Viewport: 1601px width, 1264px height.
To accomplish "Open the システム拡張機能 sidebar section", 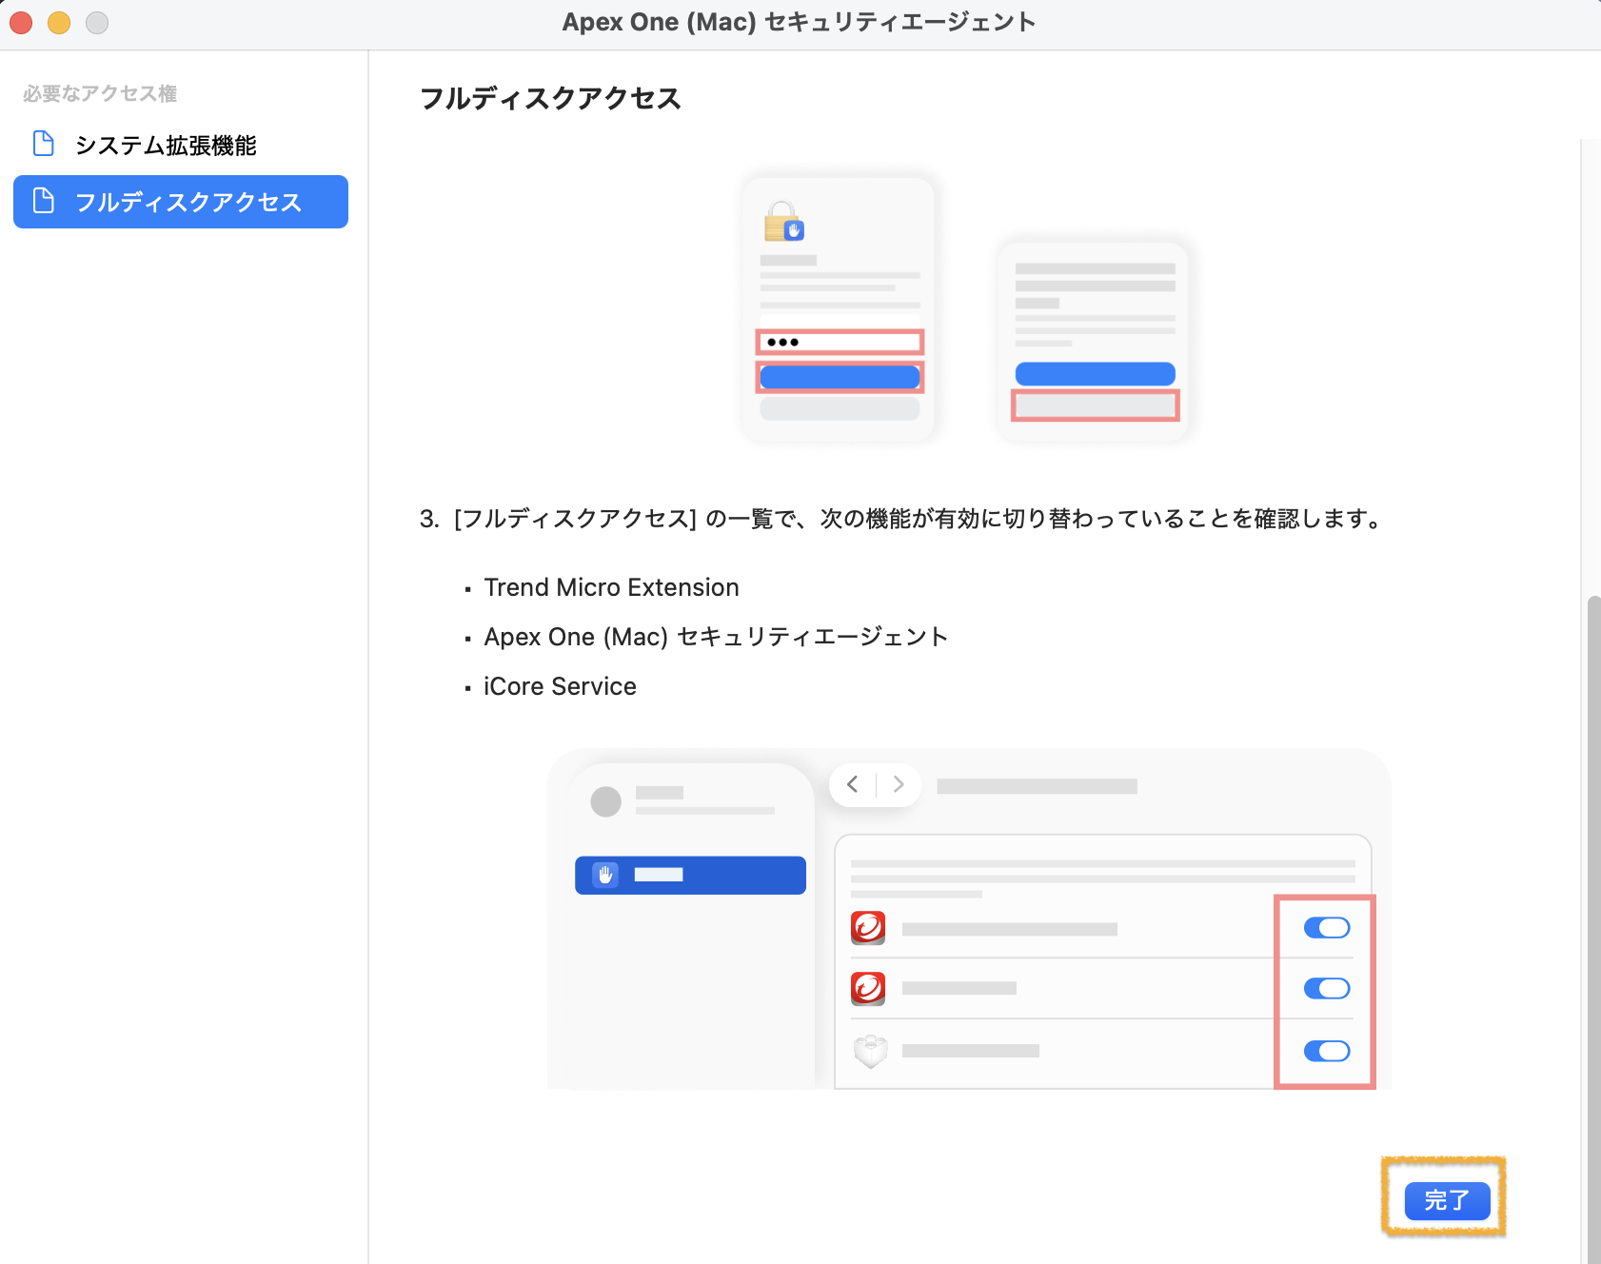I will coord(166,145).
